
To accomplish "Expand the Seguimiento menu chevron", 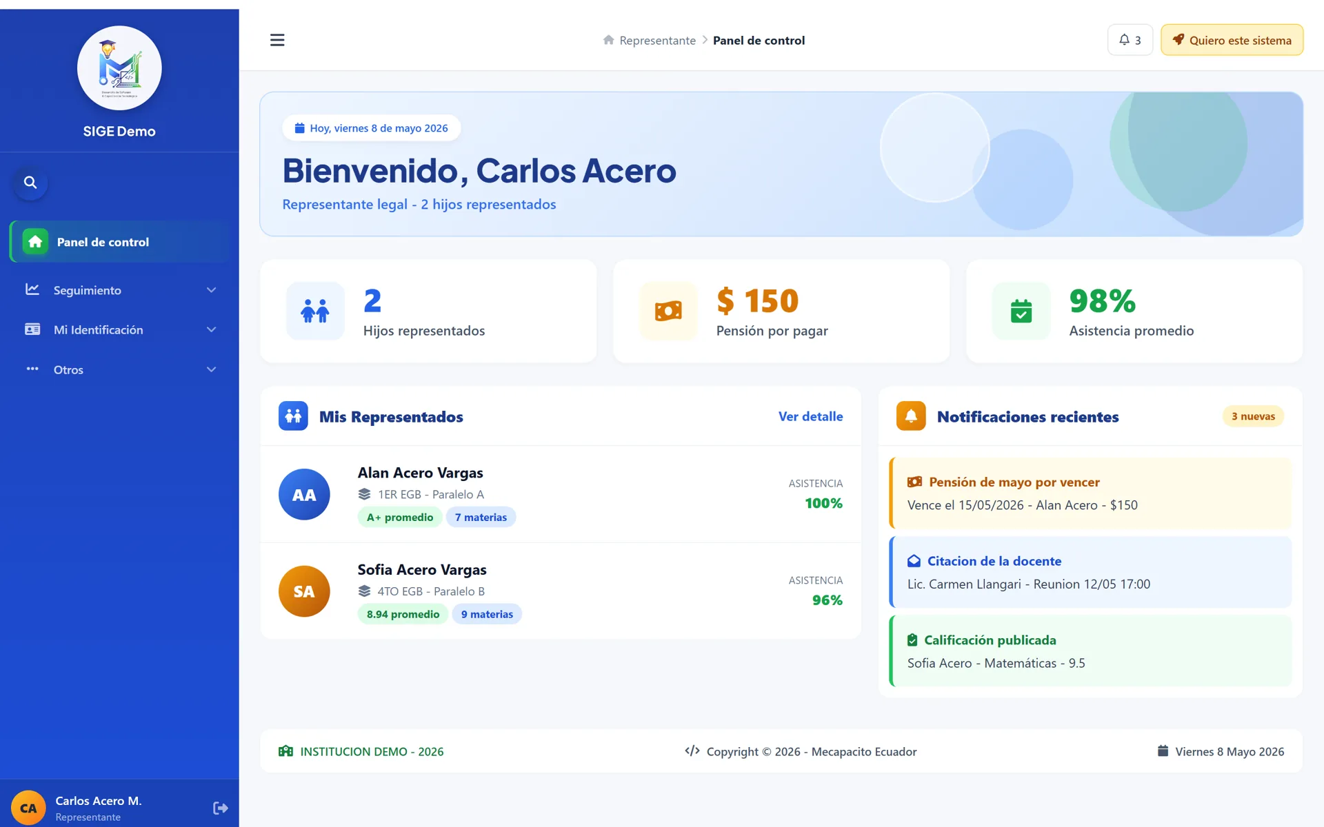I will pyautogui.click(x=212, y=290).
